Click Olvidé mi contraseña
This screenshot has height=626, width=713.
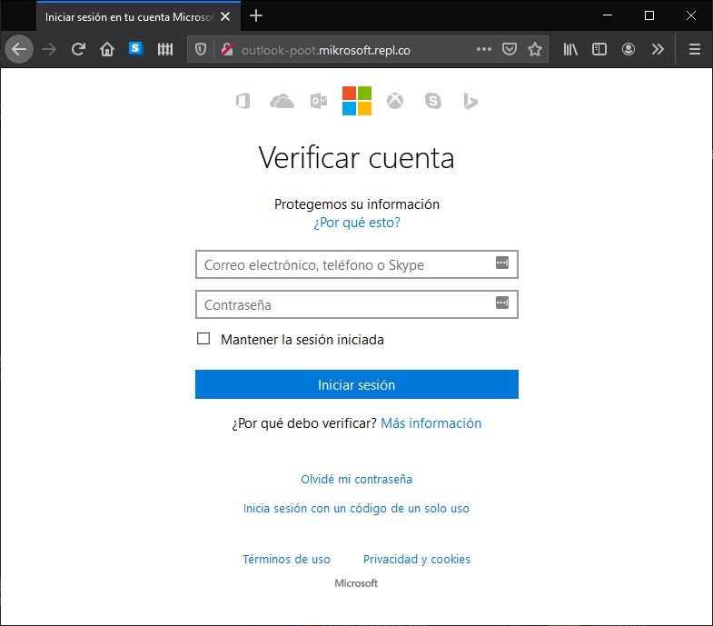356,479
